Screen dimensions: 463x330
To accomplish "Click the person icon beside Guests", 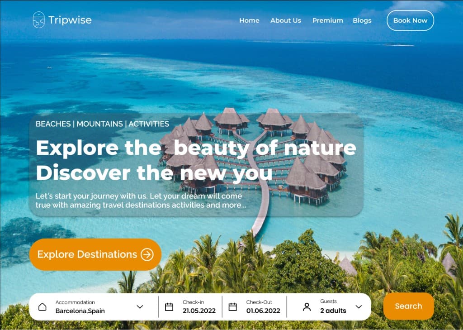I will click(307, 307).
